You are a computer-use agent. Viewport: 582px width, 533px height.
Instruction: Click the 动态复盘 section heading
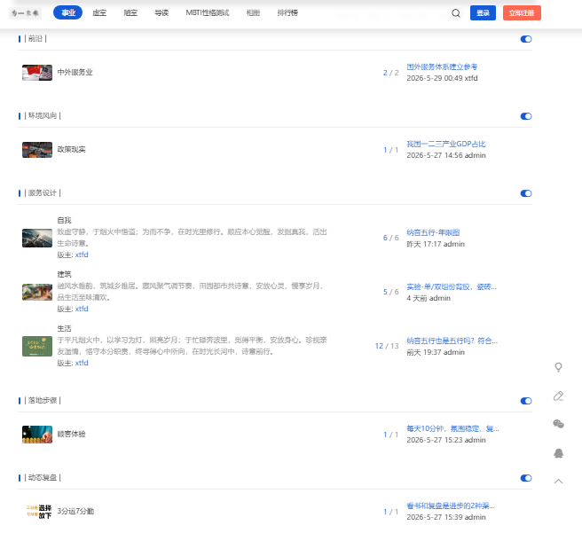point(43,478)
